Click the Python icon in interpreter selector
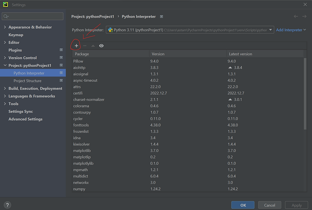 pos(110,30)
